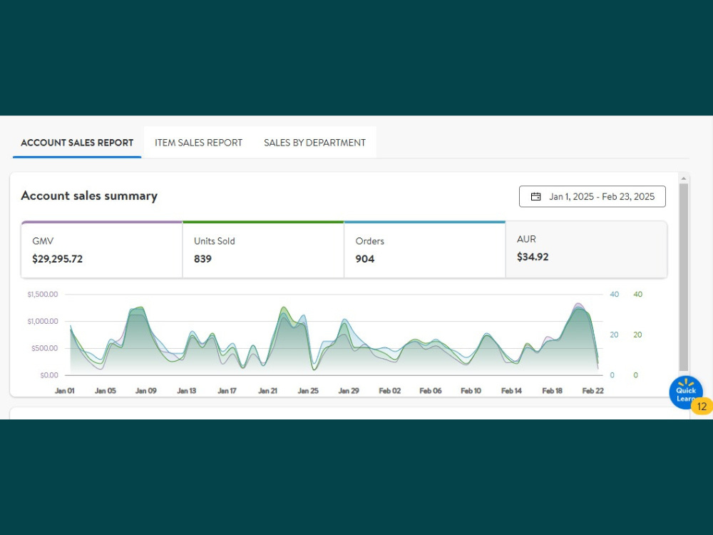Click the $500.00 y-axis label
This screenshot has height=535, width=713.
(x=44, y=349)
